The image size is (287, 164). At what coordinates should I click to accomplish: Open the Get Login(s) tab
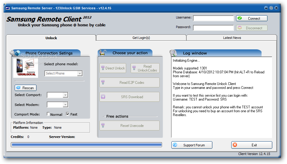pyautogui.click(x=141, y=38)
